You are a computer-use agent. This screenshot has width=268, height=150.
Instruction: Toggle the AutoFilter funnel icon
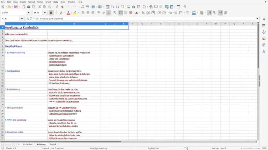tap(122, 7)
